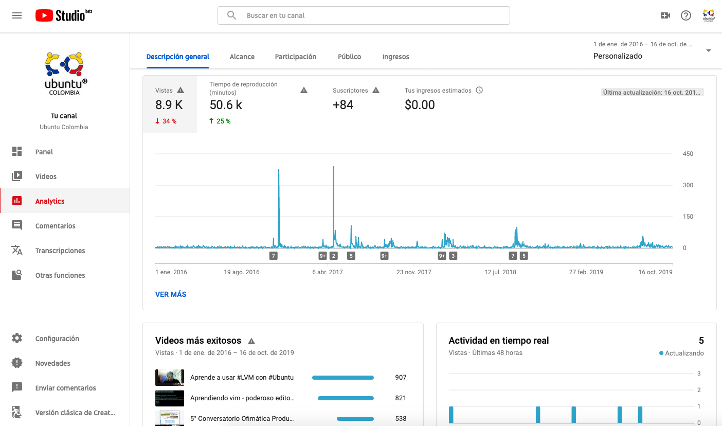The image size is (722, 426).
Task: Open Panel in the sidebar
Action: pos(65,151)
